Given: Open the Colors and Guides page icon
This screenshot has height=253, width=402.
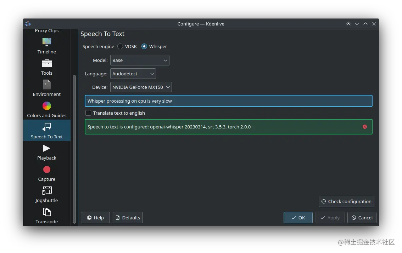Looking at the screenshot, I should tap(47, 106).
